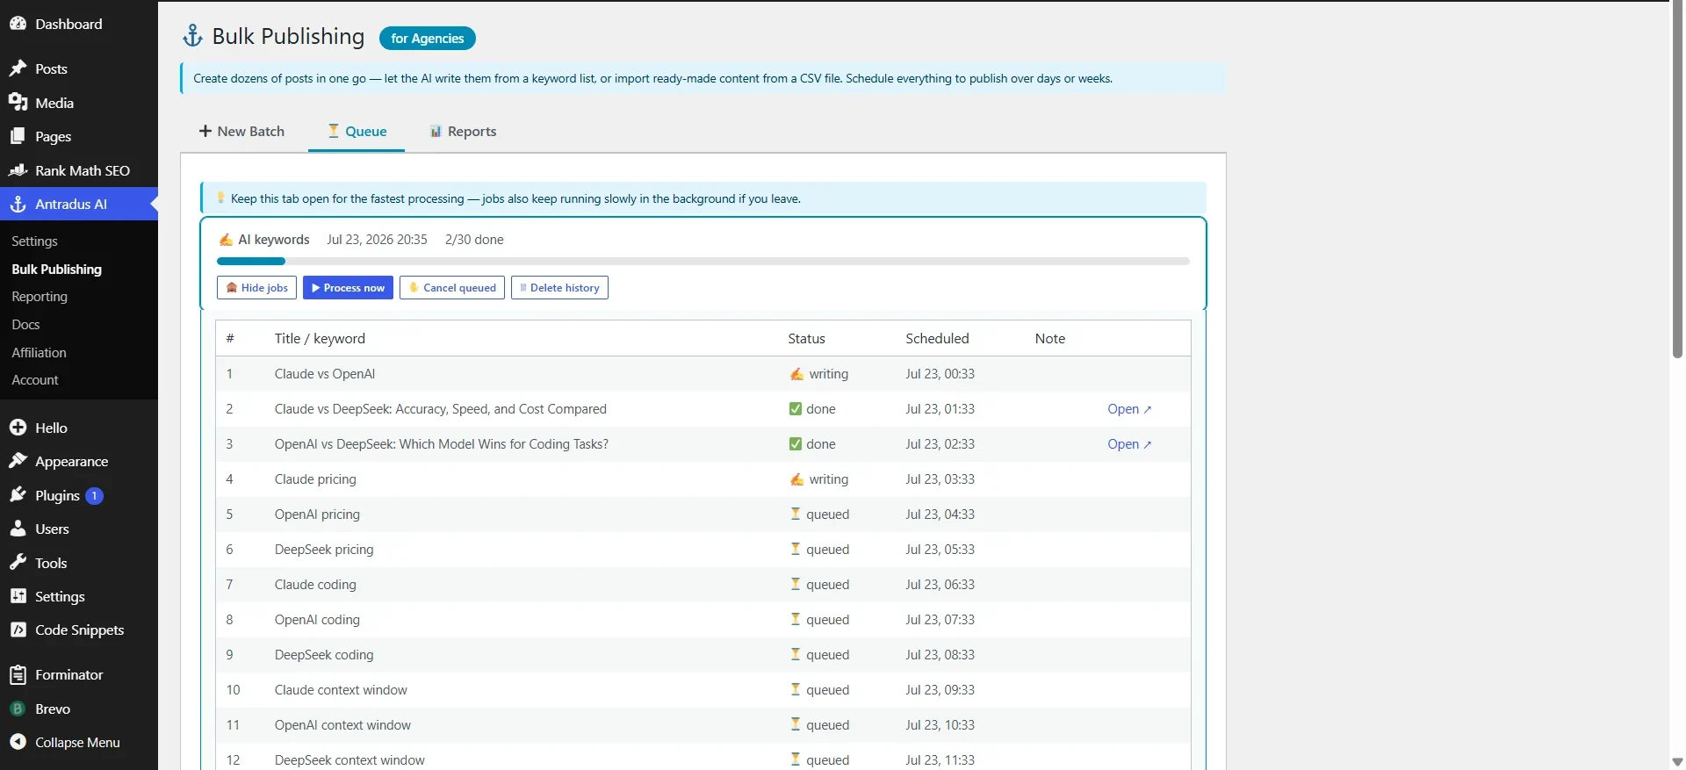Click the Title / keyword column header
This screenshot has width=1686, height=770.
point(320,338)
